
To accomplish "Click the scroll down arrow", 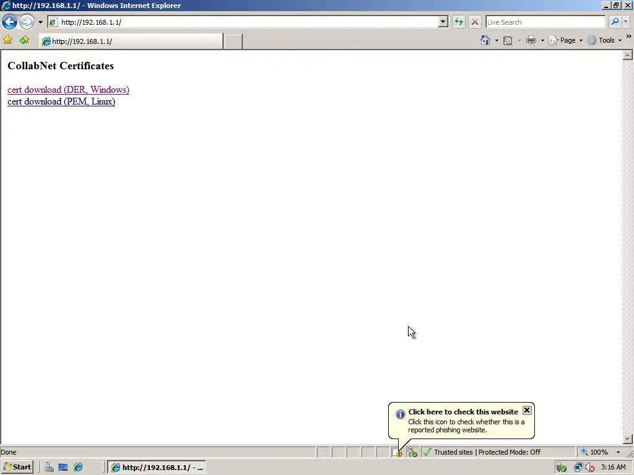I will 628,439.
